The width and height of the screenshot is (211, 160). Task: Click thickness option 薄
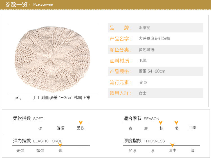point(192,150)
